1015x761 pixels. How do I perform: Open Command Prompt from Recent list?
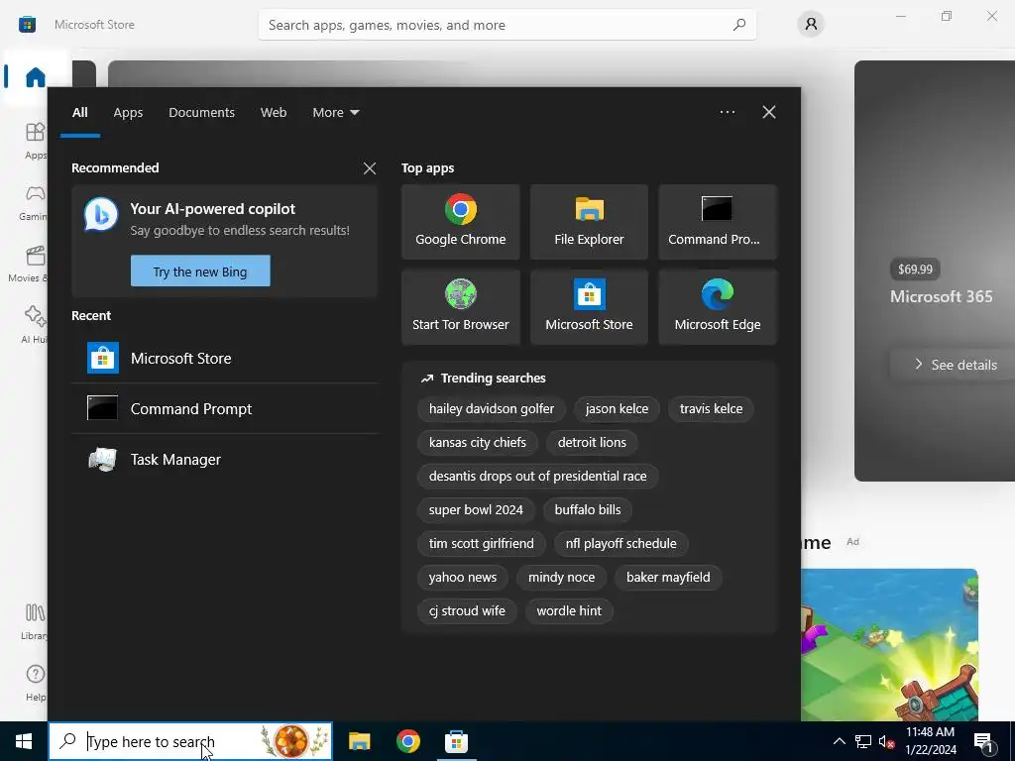(x=225, y=408)
